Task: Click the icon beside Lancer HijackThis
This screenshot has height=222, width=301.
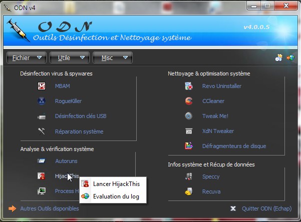Action: (x=85, y=183)
